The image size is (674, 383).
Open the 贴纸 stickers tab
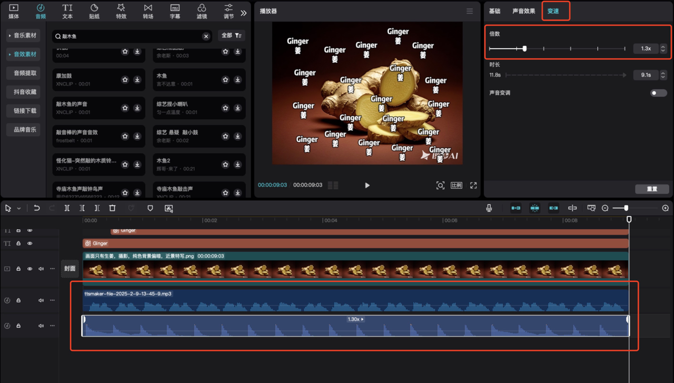pos(94,11)
